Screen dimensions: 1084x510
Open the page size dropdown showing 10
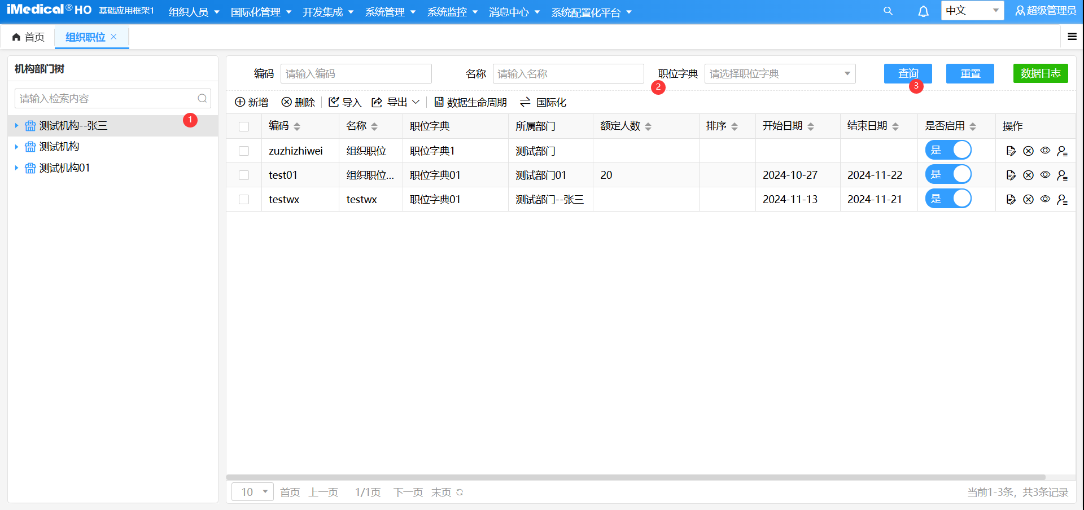pyautogui.click(x=252, y=491)
